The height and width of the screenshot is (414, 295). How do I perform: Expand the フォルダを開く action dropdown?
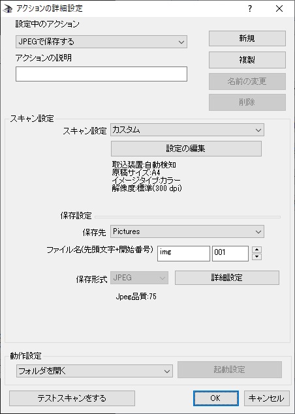tap(95, 371)
